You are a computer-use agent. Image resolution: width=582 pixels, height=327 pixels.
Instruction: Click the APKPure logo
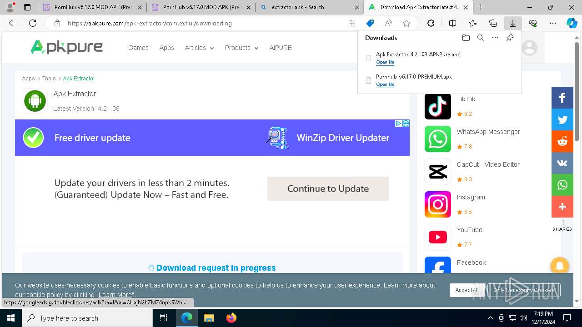pos(66,47)
